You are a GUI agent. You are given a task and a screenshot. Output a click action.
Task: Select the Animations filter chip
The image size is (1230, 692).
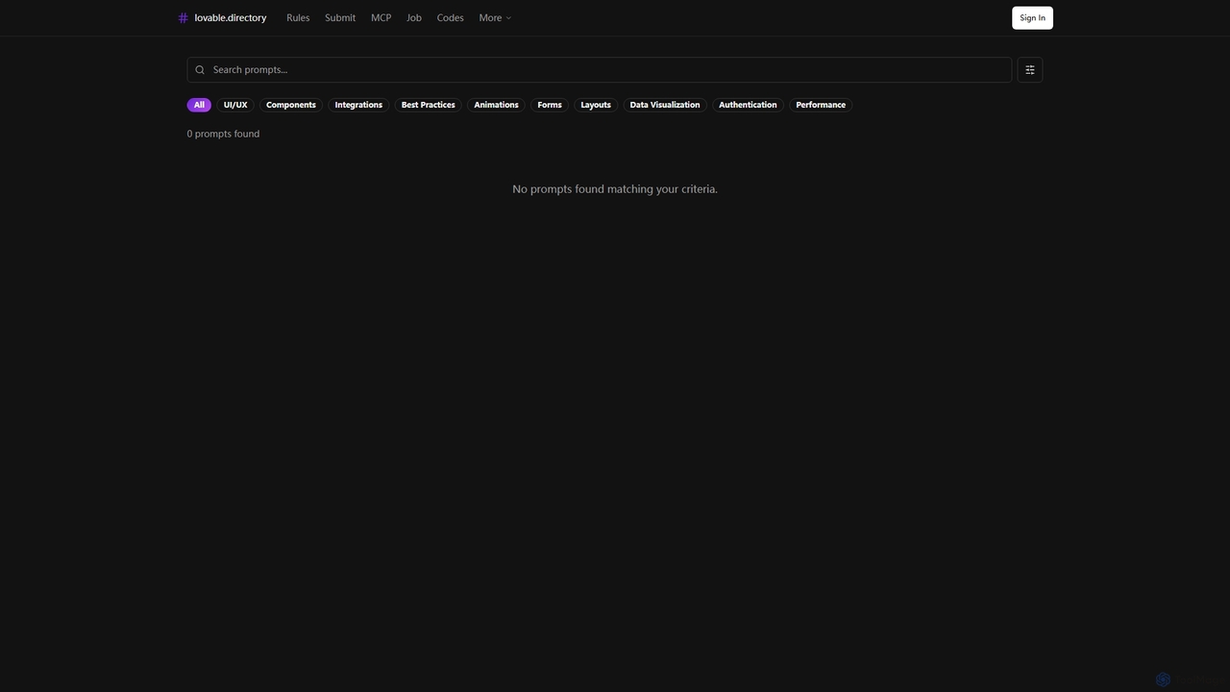coord(496,105)
